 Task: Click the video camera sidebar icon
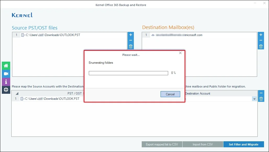pos(6,74)
